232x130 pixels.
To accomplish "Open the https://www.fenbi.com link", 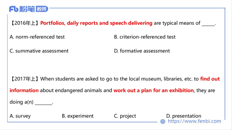I will pos(194,122).
